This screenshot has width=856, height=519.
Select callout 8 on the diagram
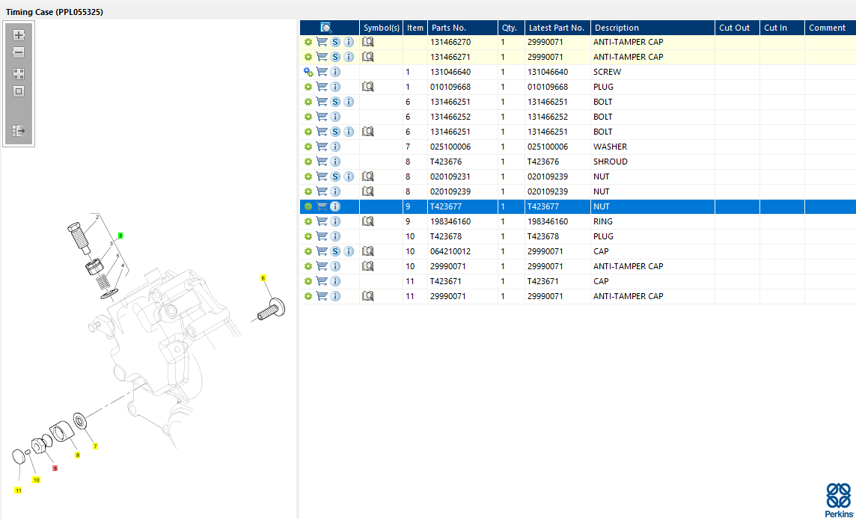click(78, 455)
